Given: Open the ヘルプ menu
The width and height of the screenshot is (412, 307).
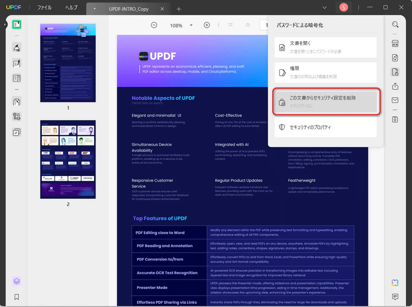Looking at the screenshot, I should pos(71,8).
